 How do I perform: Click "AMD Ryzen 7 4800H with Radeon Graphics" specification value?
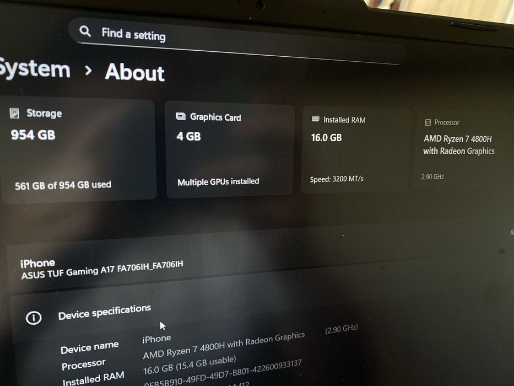[224, 345]
